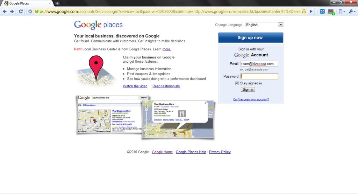Open the Learn more link
358x194 pixels.
click(166, 49)
